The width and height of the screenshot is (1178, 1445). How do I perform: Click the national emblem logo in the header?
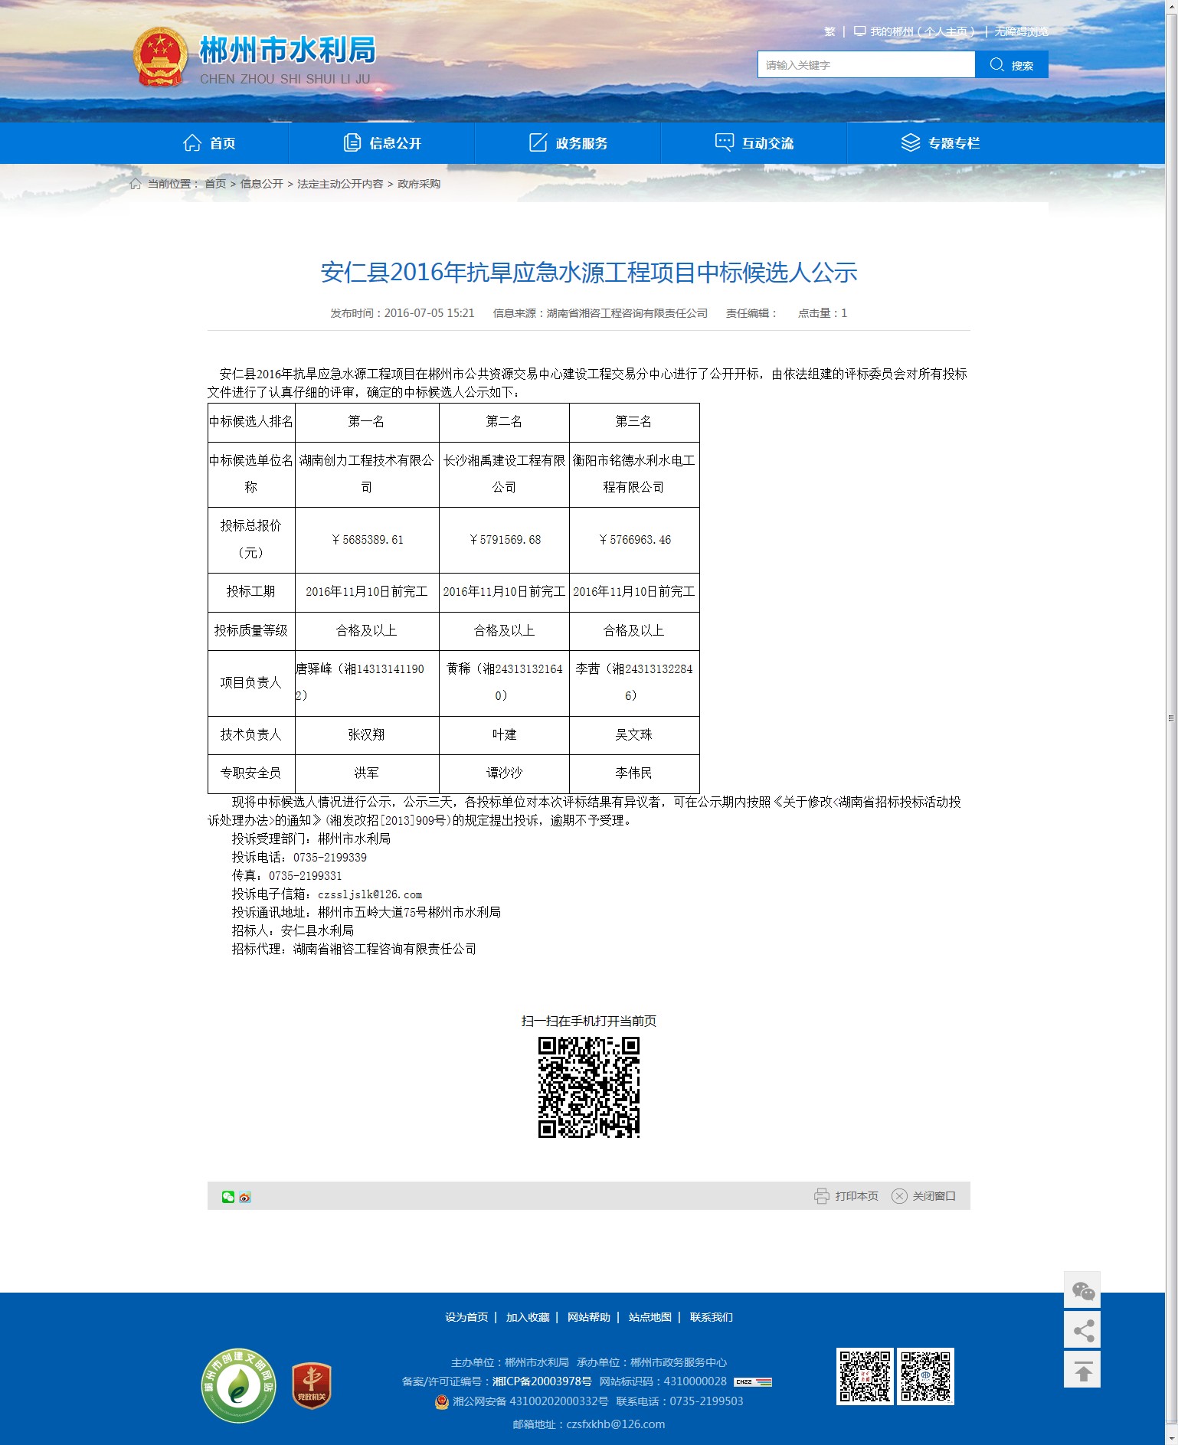(161, 57)
